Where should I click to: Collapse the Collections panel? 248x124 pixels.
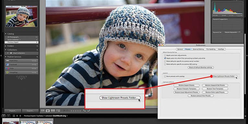(x=6, y=50)
